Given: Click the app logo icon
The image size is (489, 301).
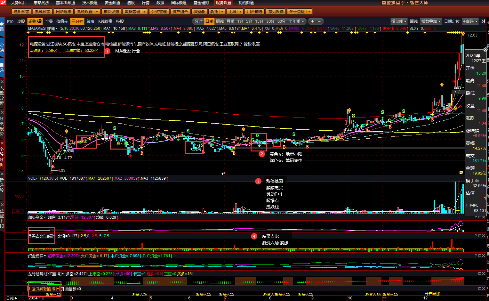Looking at the screenshot, I should 3,3.
